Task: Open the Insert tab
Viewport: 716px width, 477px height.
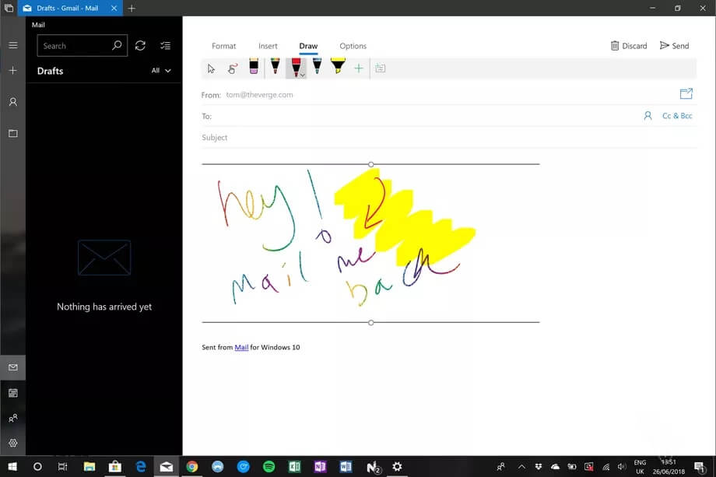Action: click(268, 46)
